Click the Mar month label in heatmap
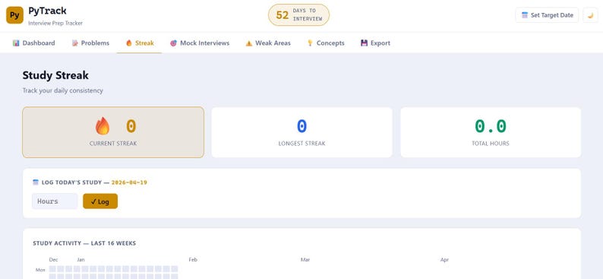The height and width of the screenshot is (279, 603). pyautogui.click(x=305, y=260)
